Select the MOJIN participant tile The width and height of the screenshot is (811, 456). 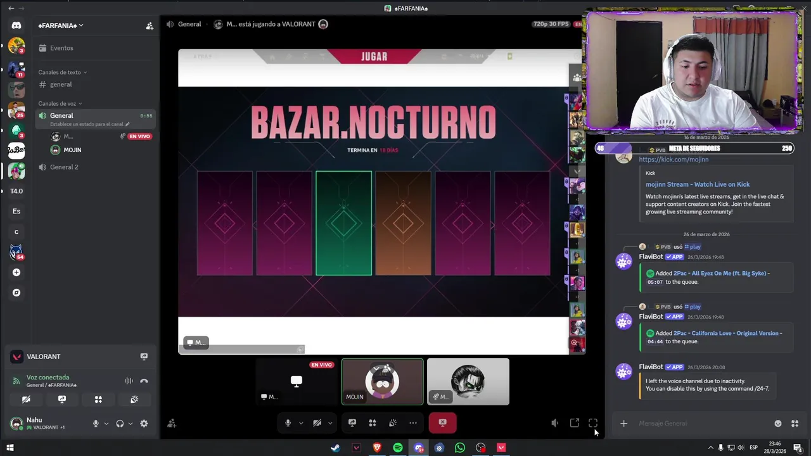(383, 381)
